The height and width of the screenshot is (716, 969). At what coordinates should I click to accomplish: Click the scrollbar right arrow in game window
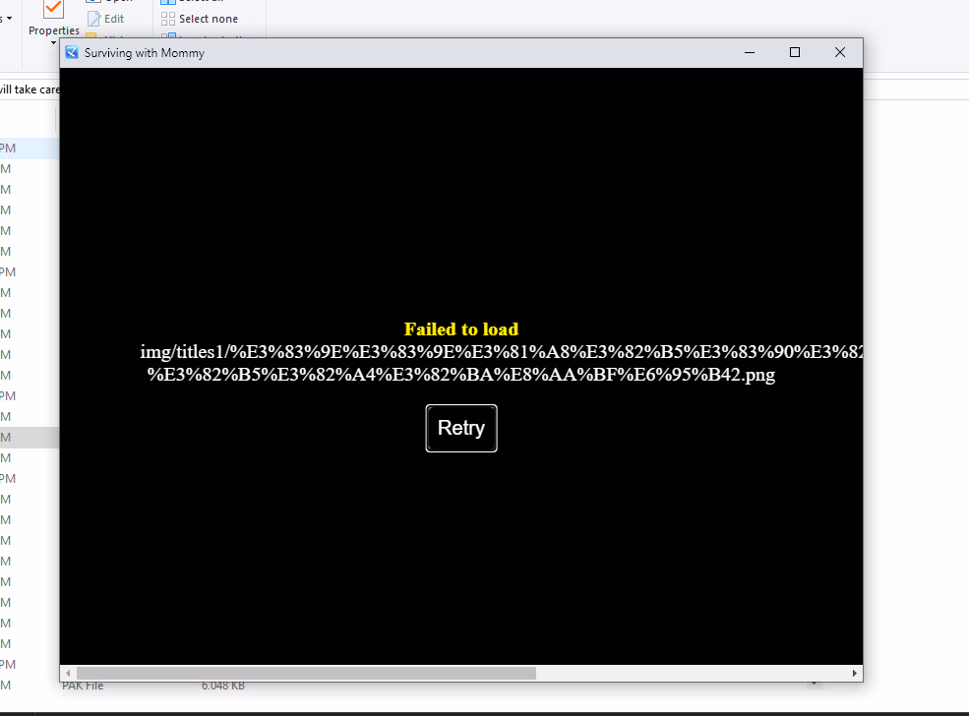tap(854, 673)
